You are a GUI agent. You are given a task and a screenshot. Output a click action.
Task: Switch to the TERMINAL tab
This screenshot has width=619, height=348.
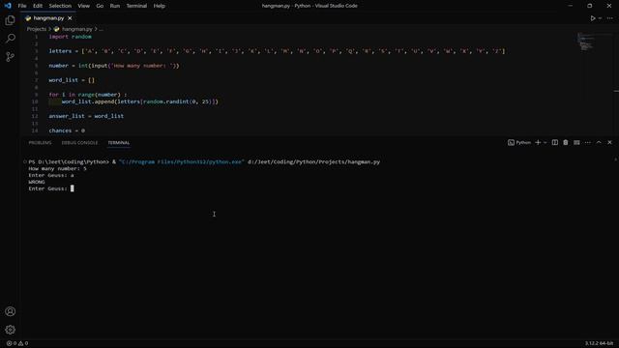click(x=119, y=143)
